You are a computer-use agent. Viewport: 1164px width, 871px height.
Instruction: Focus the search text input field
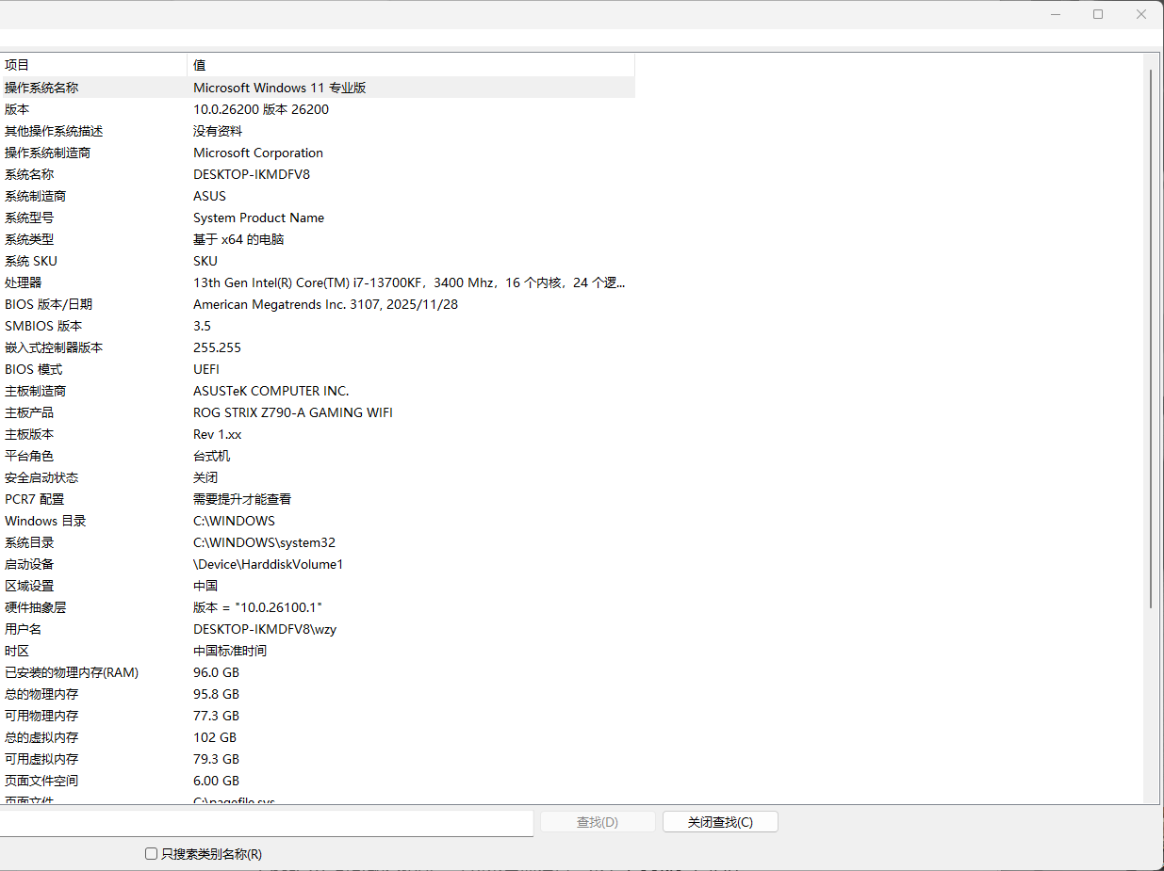264,822
